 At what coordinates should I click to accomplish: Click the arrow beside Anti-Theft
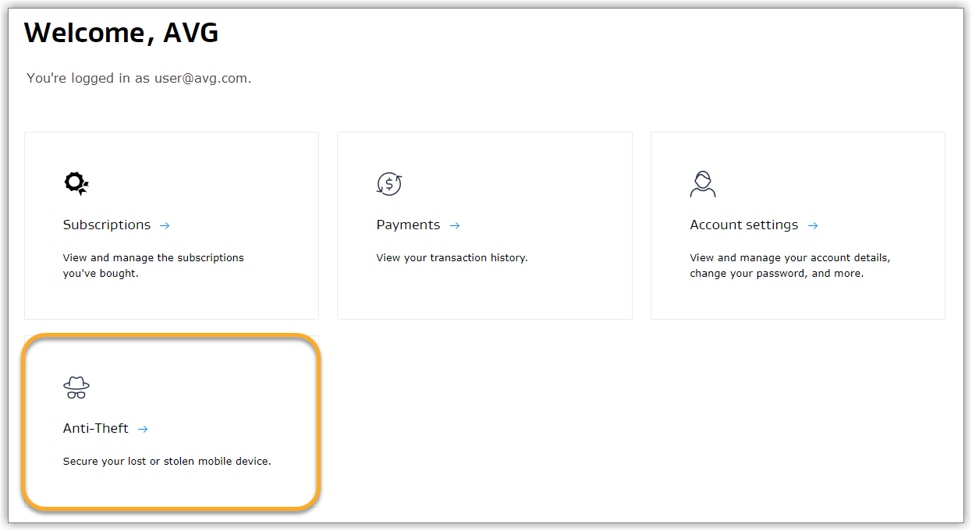[143, 429]
